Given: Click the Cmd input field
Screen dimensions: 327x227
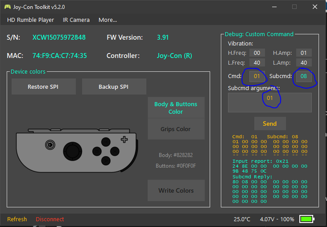Looking at the screenshot, I should pyautogui.click(x=257, y=76).
